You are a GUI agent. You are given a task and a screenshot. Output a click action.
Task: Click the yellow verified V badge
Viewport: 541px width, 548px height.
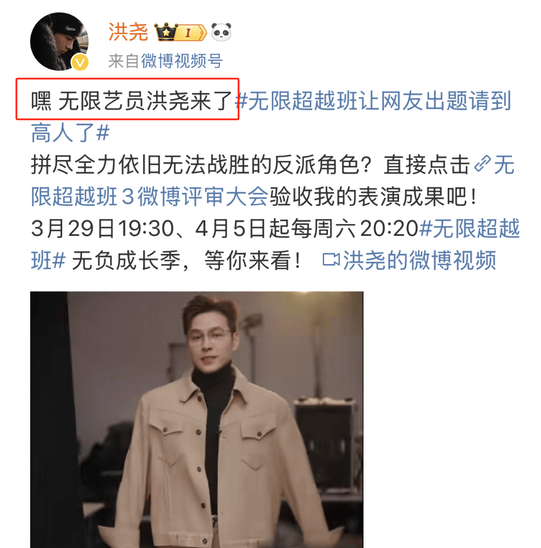click(x=80, y=63)
